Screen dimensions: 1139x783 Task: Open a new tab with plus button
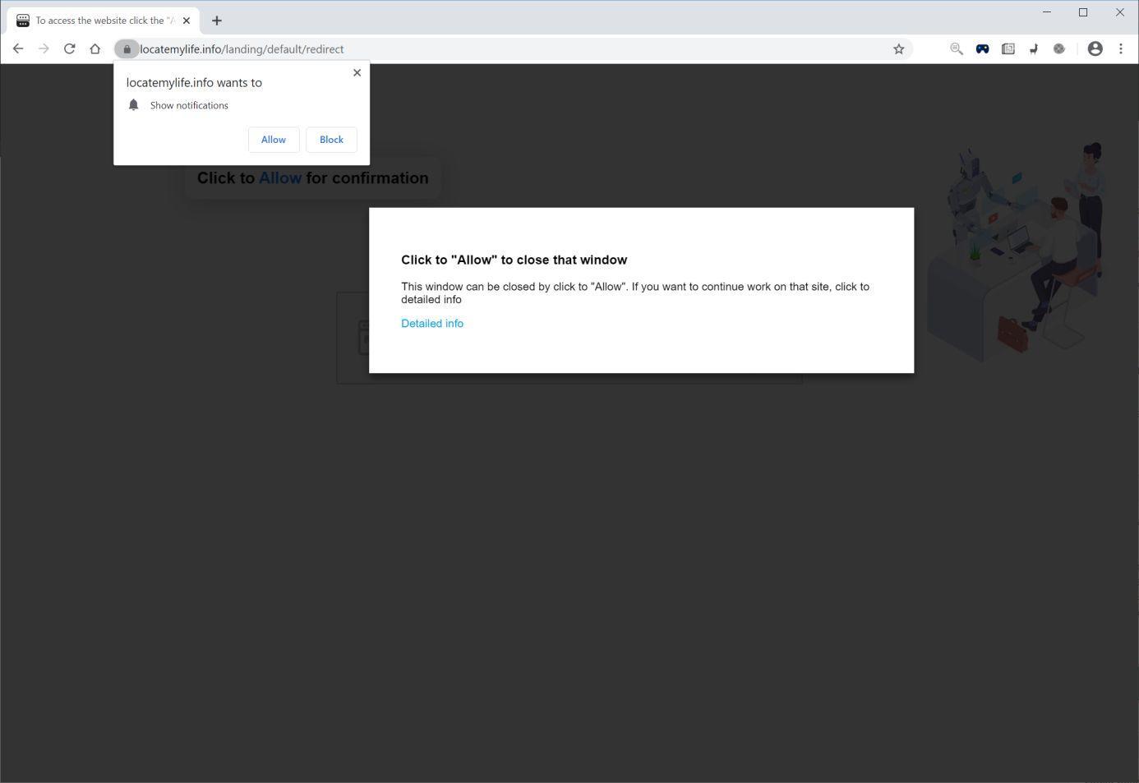pos(217,21)
